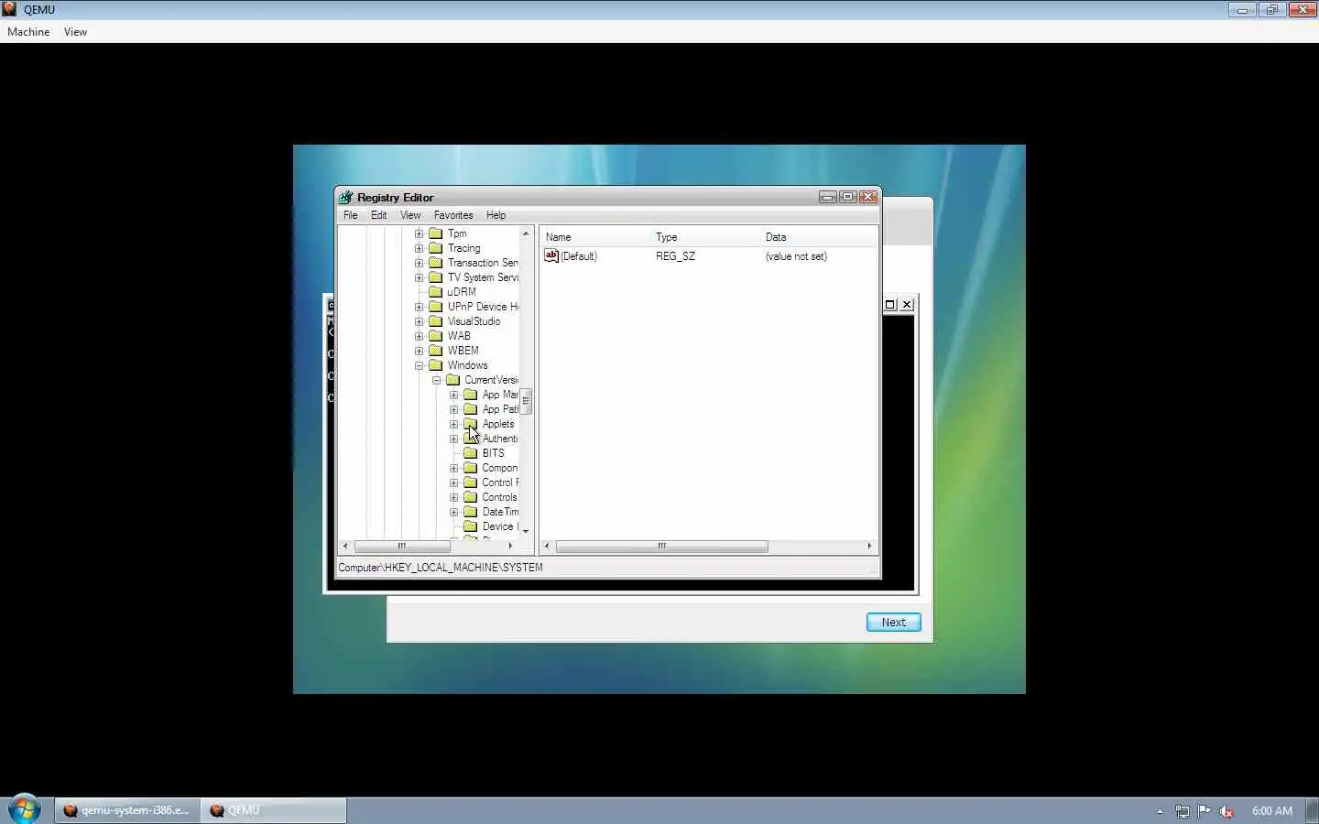Image resolution: width=1319 pixels, height=824 pixels.
Task: Expand the DateTime key
Action: [x=454, y=512]
